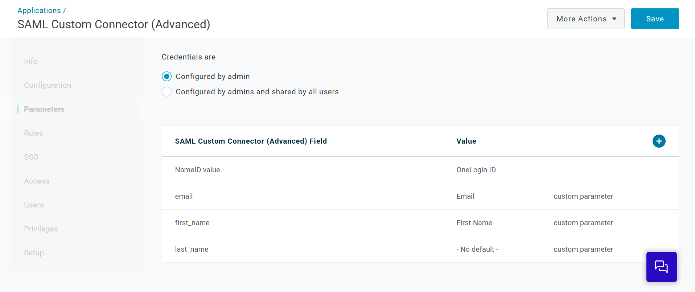
Task: Open the first_name parameter row
Action: click(420, 223)
